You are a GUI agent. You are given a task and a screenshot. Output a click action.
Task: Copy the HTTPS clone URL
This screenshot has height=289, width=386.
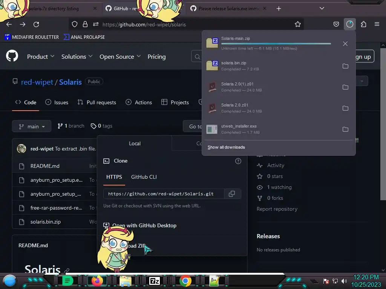click(232, 194)
